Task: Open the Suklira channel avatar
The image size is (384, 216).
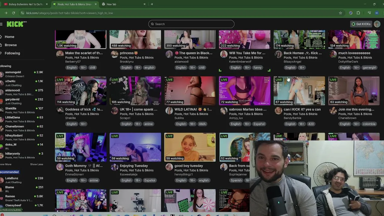Action: [x=169, y=111]
